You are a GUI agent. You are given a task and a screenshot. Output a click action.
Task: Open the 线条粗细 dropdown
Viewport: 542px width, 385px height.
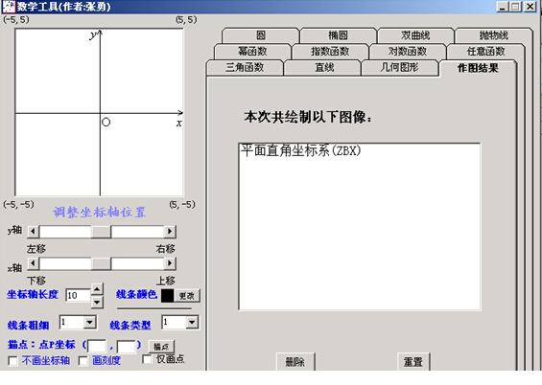click(x=90, y=322)
